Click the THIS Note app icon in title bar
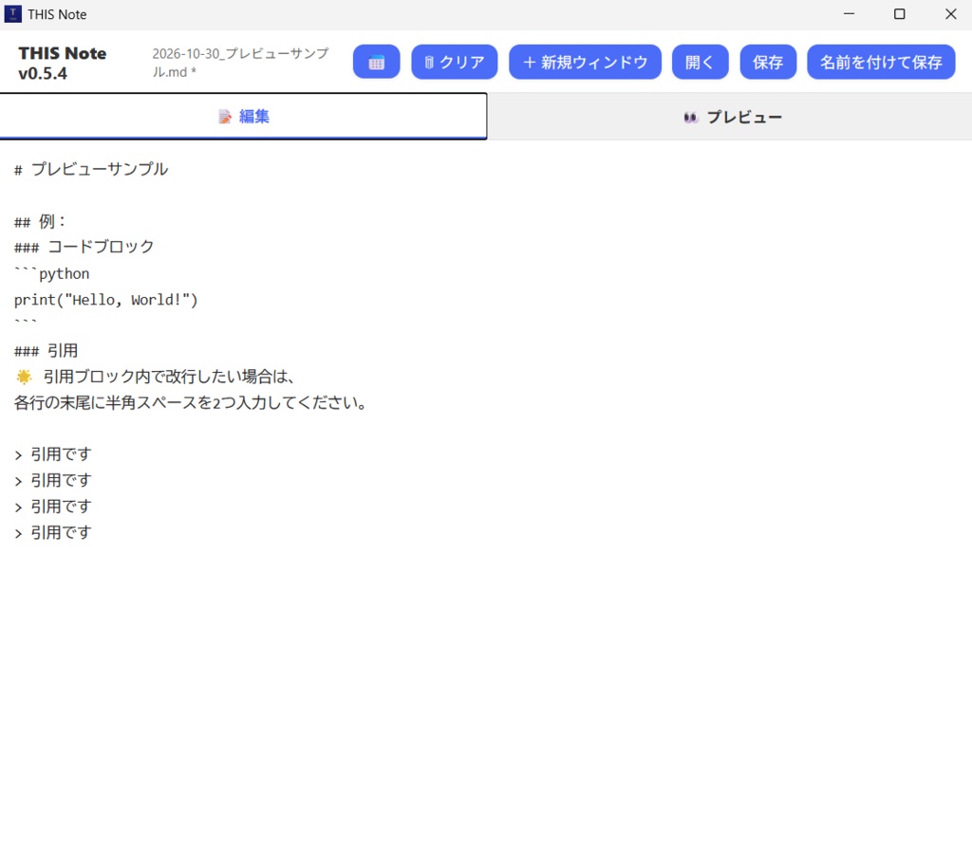972x850 pixels. (12, 13)
